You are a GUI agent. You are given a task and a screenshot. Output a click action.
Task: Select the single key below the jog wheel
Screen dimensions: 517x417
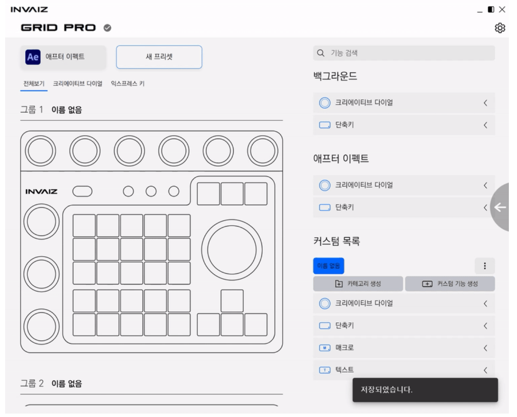pos(232,301)
